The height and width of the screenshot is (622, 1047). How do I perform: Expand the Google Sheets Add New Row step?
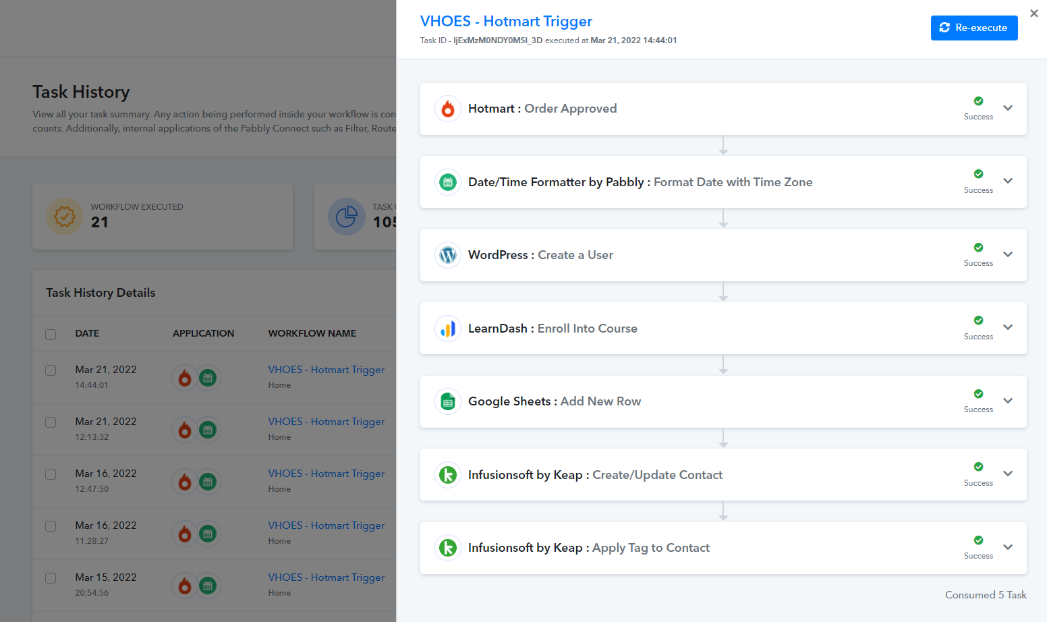[x=1008, y=401]
